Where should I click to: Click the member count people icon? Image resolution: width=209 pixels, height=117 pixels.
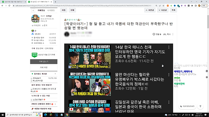click(x=32, y=34)
